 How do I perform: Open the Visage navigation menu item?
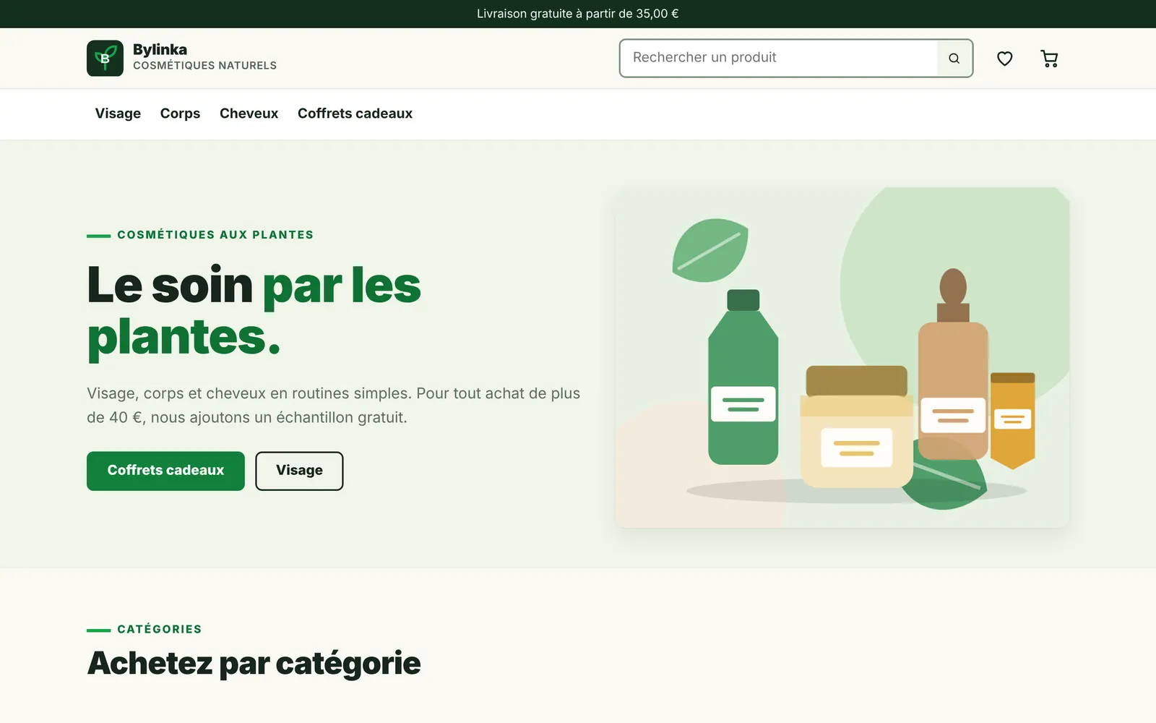(x=118, y=114)
